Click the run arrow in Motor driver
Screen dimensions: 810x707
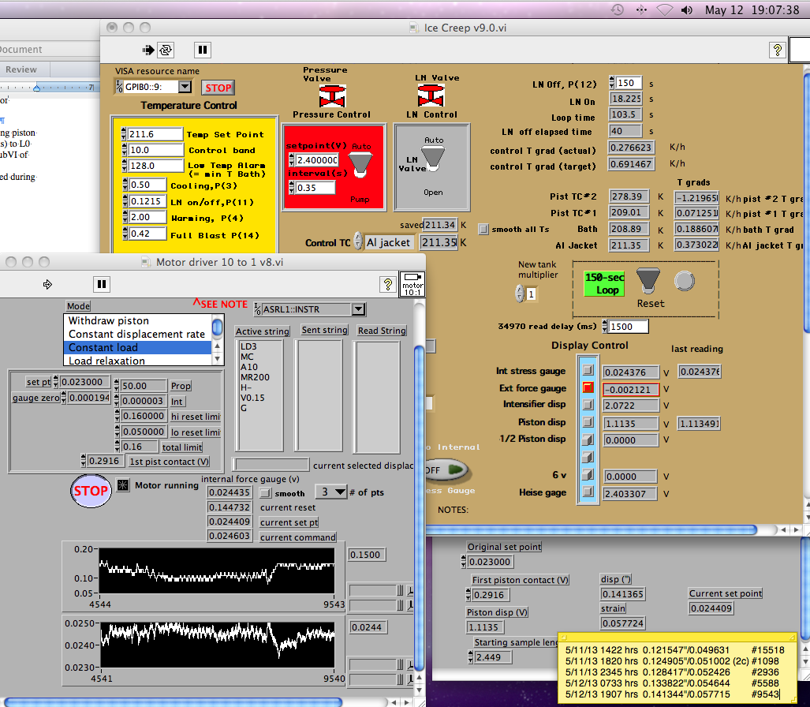point(47,284)
